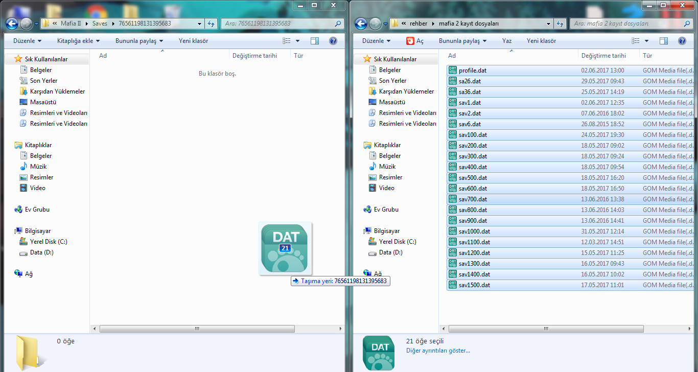Open Düzenle menu in the rehber window
The image size is (698, 372).
(377, 41)
